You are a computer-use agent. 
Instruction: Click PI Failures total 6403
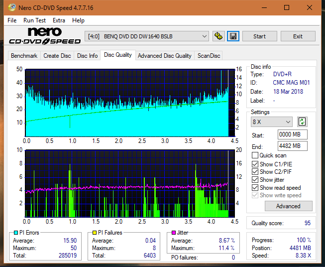coord(150,256)
